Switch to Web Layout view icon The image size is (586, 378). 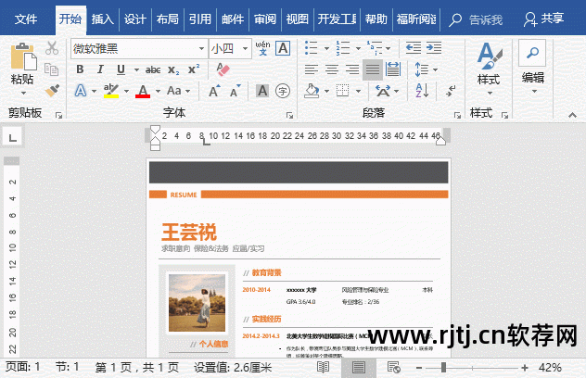point(394,368)
